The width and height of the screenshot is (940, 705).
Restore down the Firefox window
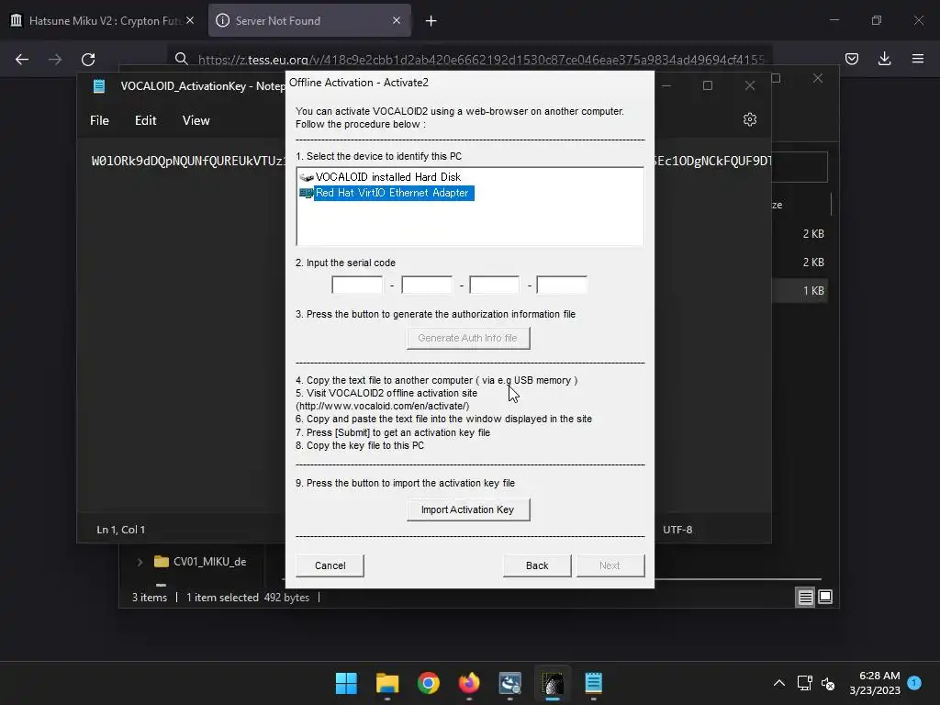[877, 20]
